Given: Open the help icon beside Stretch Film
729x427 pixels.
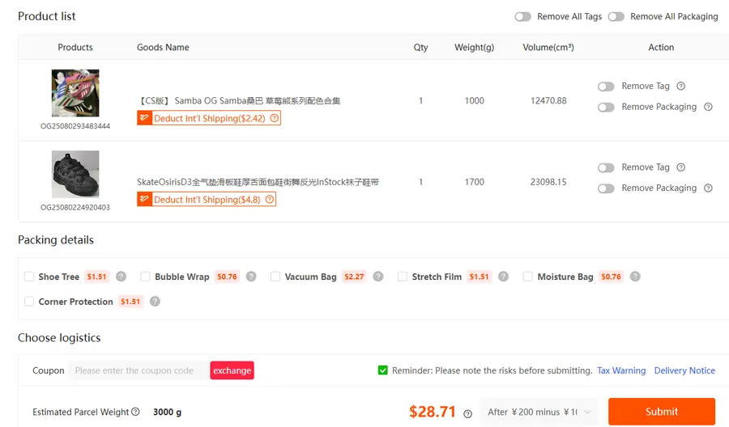Looking at the screenshot, I should click(x=503, y=277).
